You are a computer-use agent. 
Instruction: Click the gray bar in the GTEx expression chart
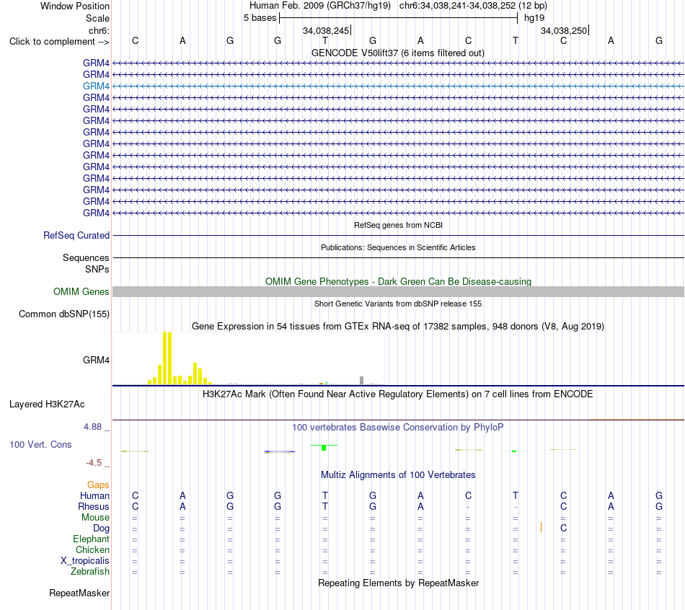[x=361, y=380]
